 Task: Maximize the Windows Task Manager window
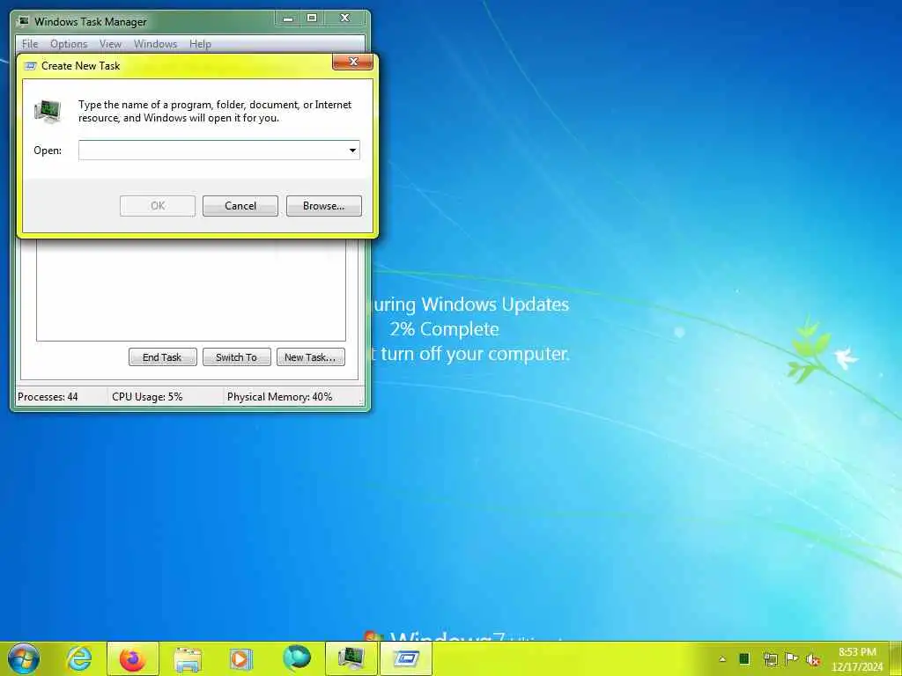tap(312, 18)
